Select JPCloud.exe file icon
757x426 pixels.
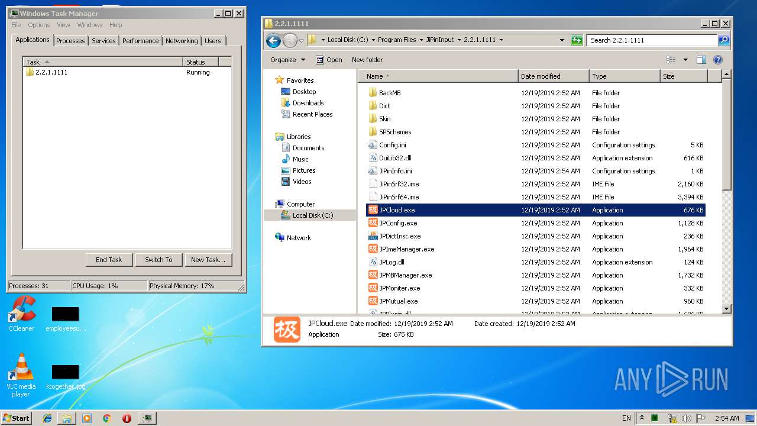click(x=373, y=210)
